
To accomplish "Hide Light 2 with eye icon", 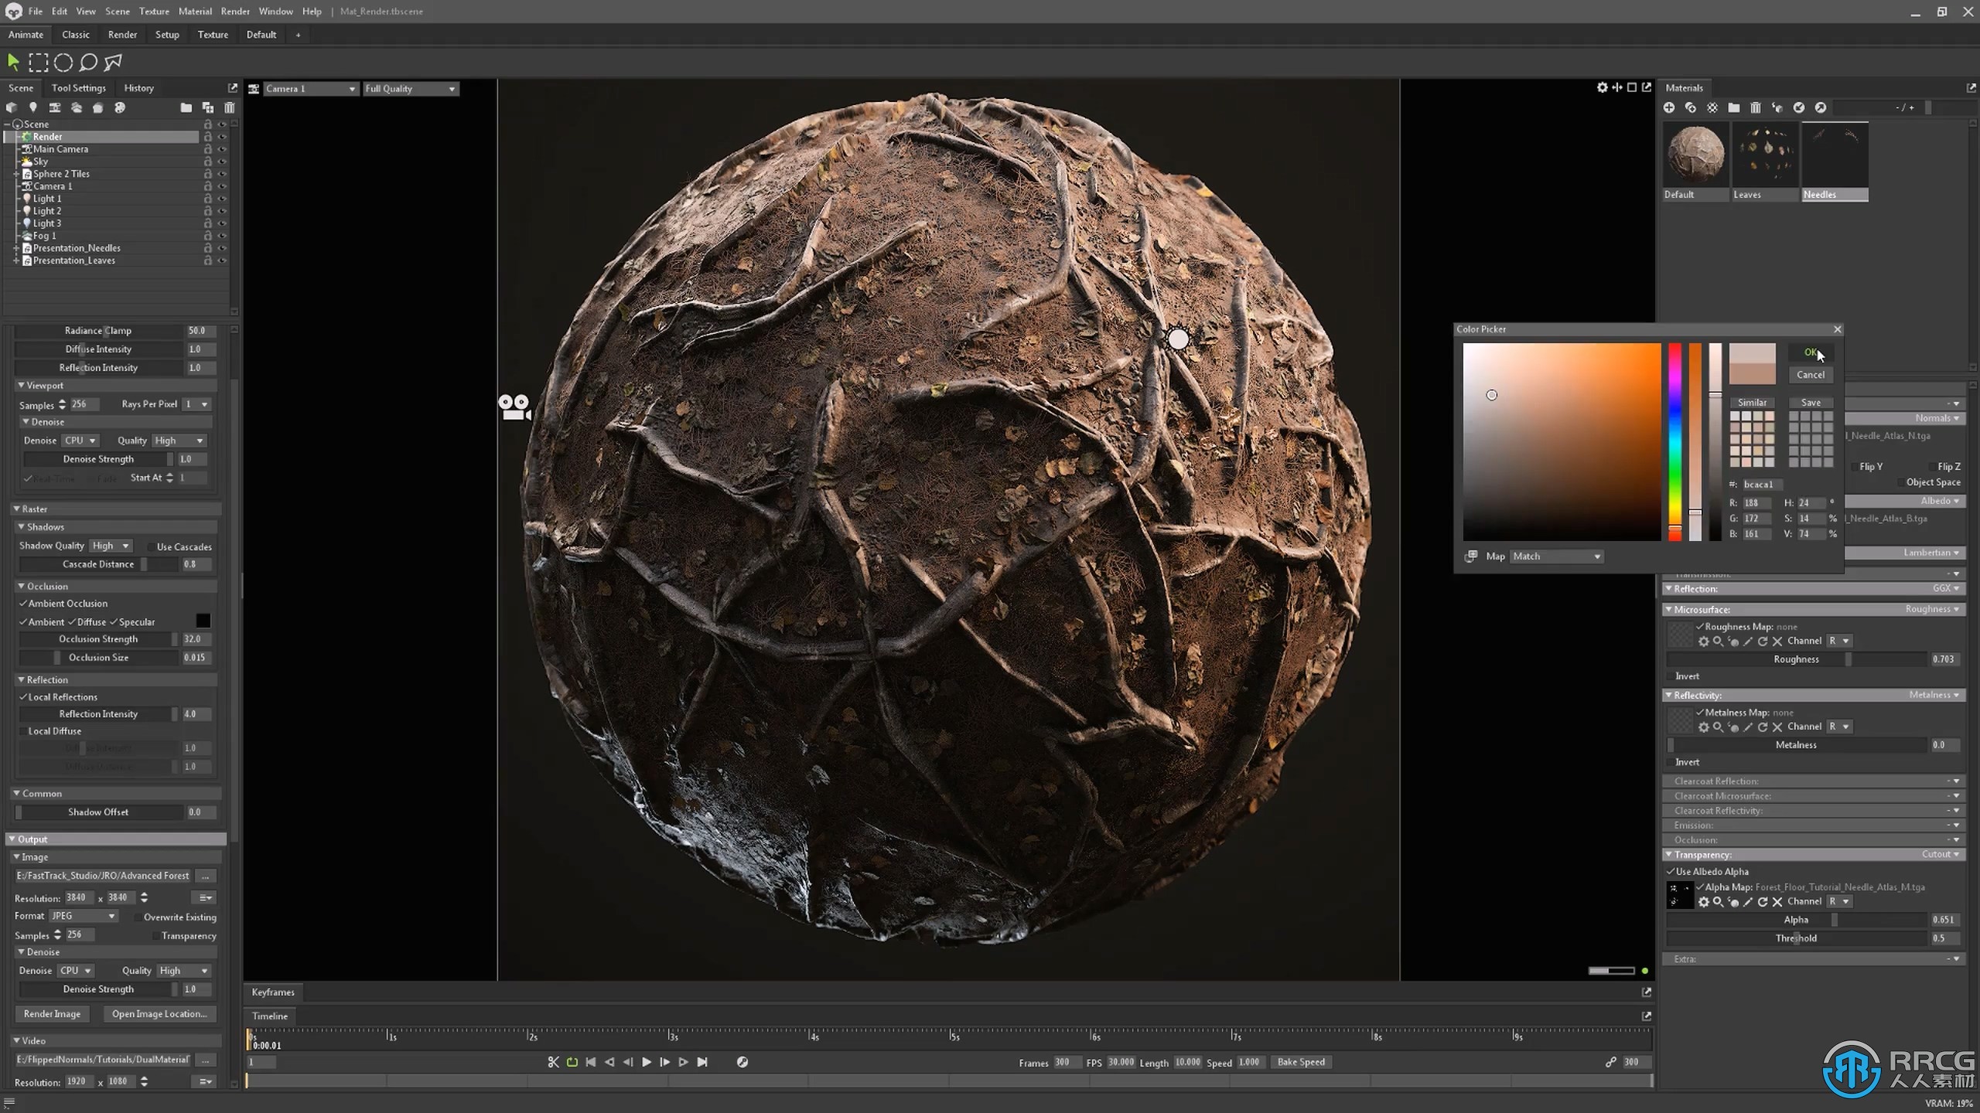I will click(222, 211).
